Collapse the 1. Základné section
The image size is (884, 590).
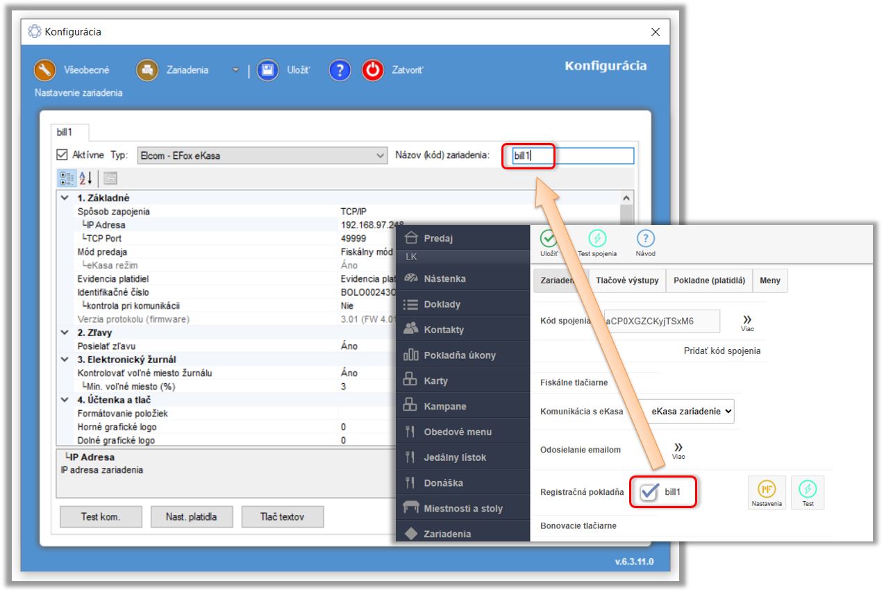point(65,199)
